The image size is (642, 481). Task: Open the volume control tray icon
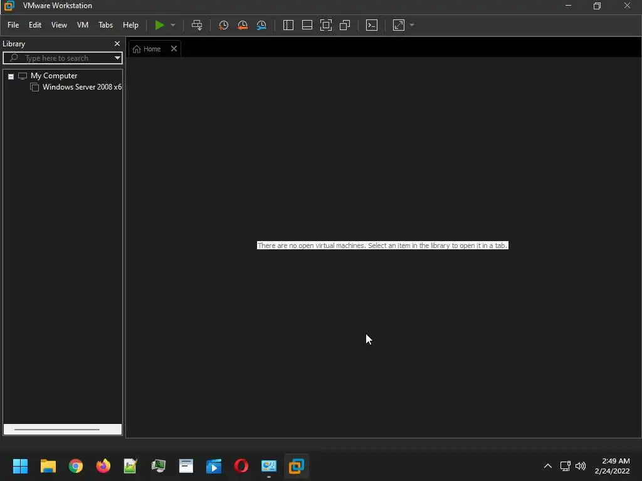(x=581, y=466)
